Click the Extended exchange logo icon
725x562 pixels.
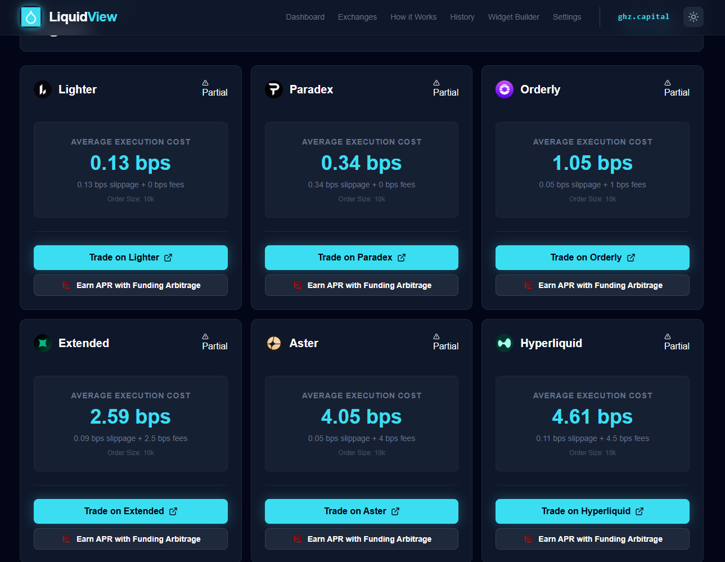tap(43, 343)
